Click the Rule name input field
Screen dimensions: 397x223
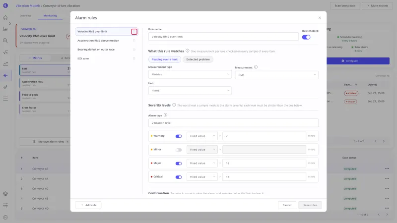click(223, 37)
